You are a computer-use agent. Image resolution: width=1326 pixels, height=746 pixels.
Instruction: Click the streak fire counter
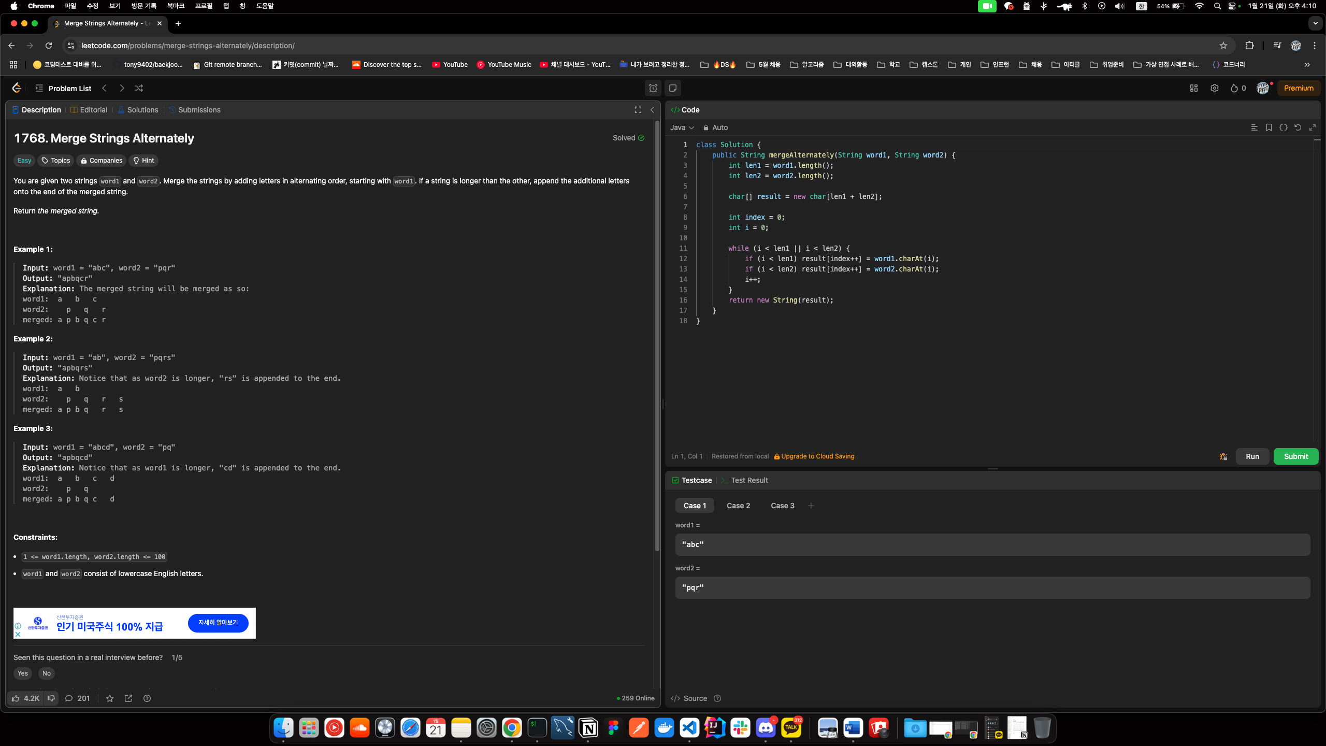(1238, 88)
